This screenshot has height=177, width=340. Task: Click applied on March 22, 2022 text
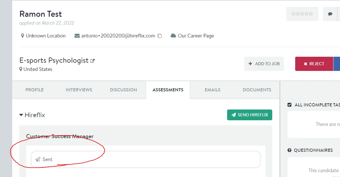[47, 23]
